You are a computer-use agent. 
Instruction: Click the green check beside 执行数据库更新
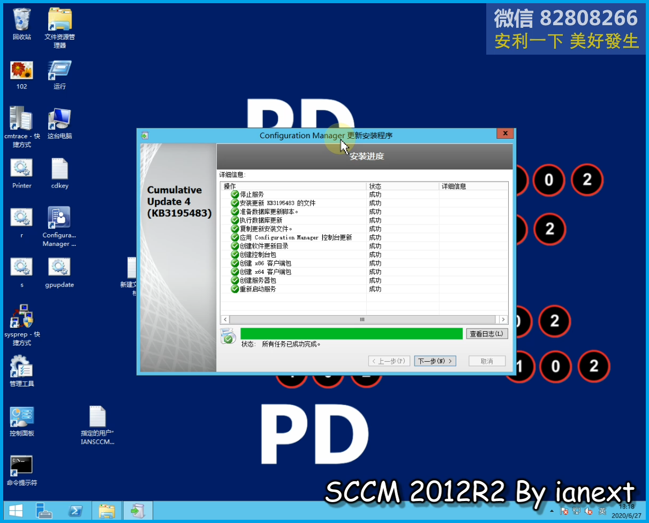click(235, 220)
